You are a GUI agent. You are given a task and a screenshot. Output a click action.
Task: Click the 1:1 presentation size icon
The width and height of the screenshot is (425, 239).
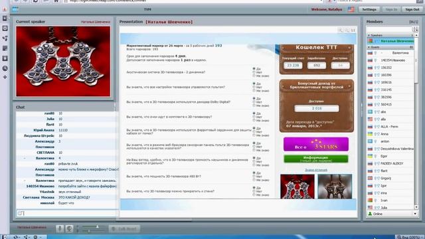353,30
